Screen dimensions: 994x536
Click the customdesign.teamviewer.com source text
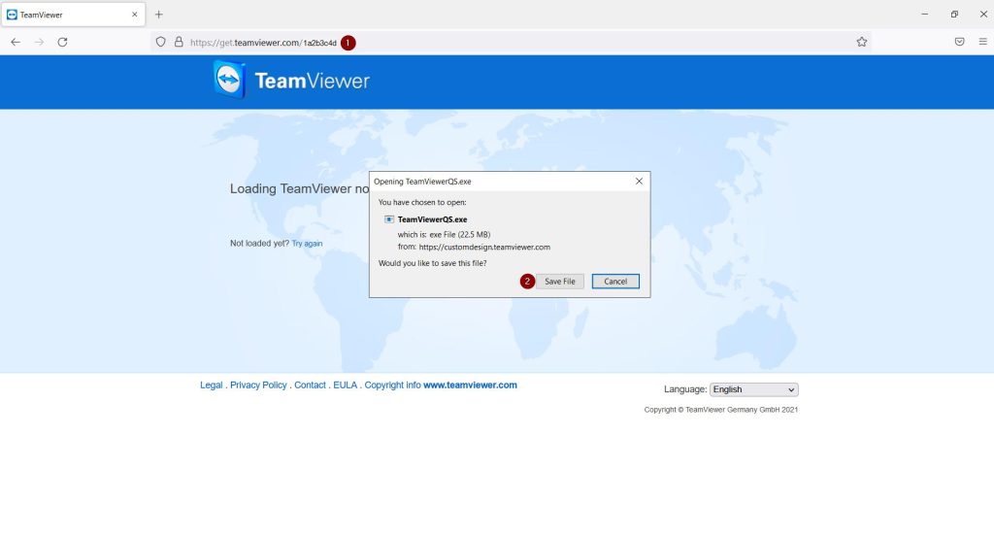pyautogui.click(x=484, y=248)
